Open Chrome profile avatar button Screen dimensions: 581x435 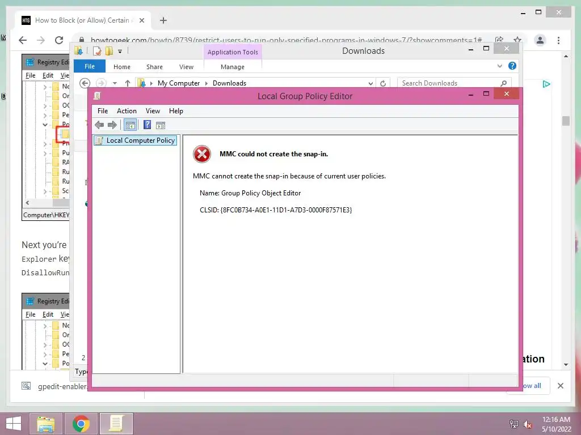[x=540, y=40]
